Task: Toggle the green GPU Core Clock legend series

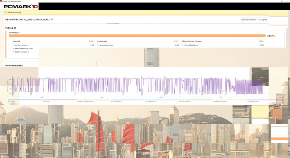Action: tap(196, 101)
